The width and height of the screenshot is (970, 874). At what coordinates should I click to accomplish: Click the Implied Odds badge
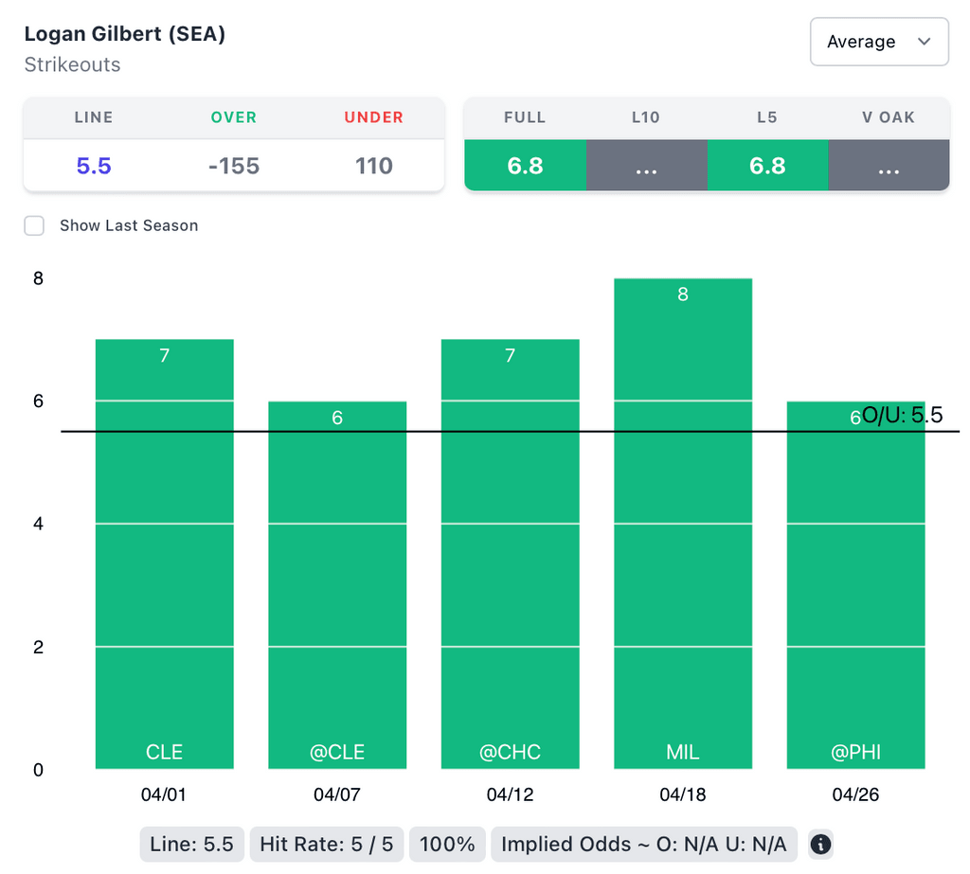pyautogui.click(x=644, y=845)
